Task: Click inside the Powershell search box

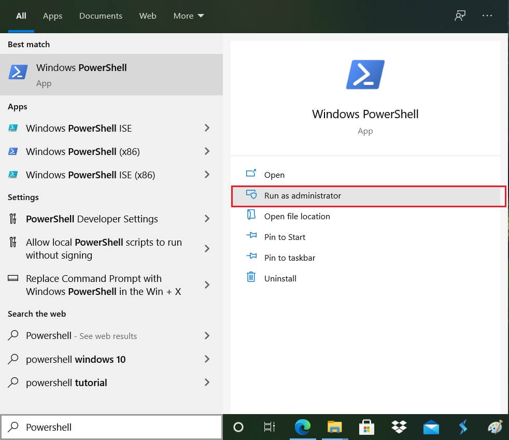Action: (111, 427)
